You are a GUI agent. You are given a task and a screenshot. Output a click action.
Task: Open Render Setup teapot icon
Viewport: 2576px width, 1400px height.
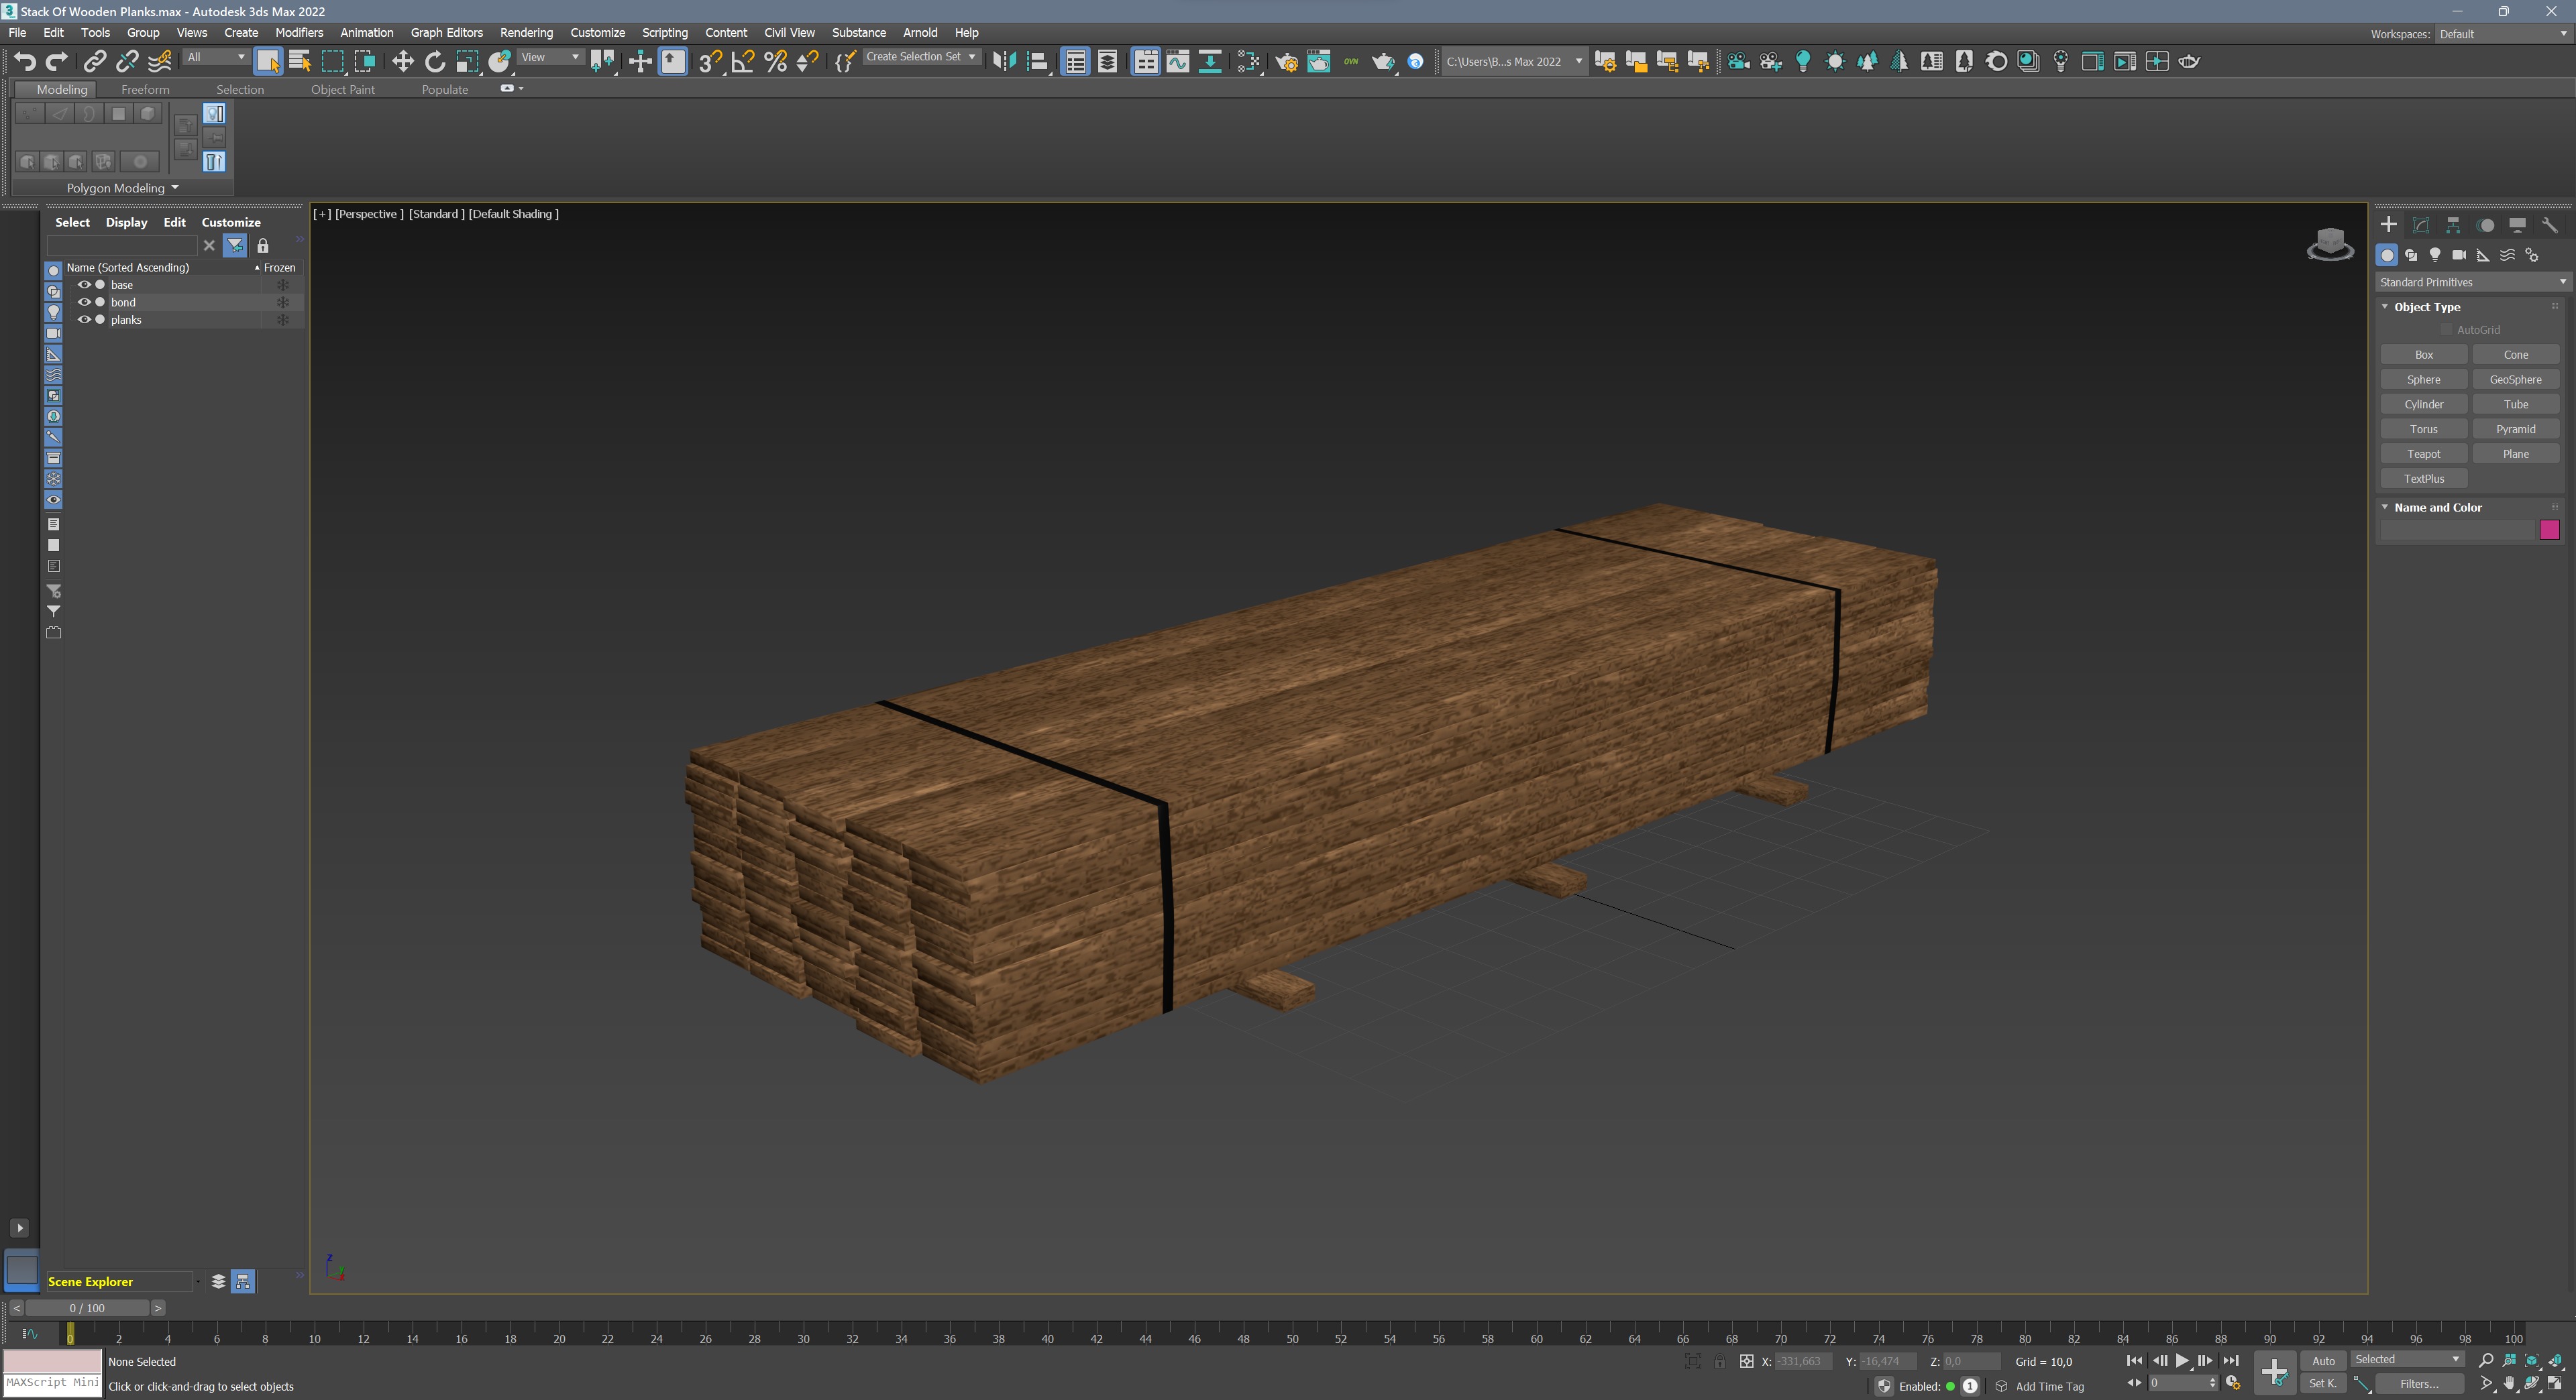pos(1287,62)
